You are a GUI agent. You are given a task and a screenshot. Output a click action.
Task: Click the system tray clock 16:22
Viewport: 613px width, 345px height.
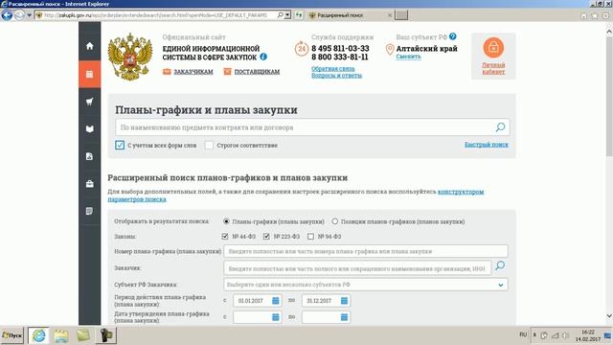588,333
